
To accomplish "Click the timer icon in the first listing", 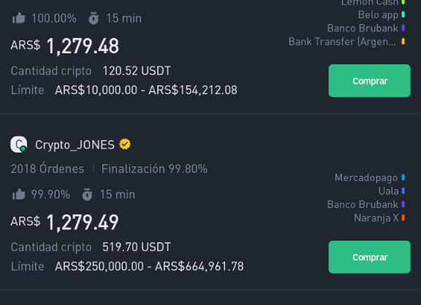I will tap(94, 18).
